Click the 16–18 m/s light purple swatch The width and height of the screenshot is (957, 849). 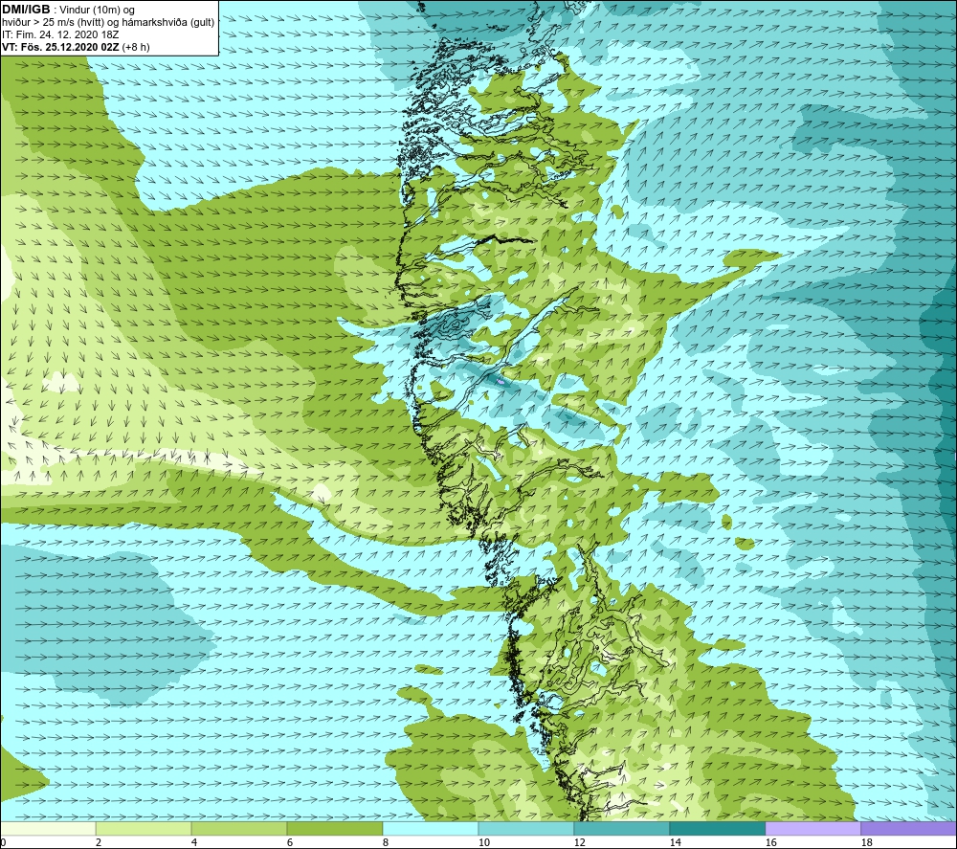(x=812, y=828)
